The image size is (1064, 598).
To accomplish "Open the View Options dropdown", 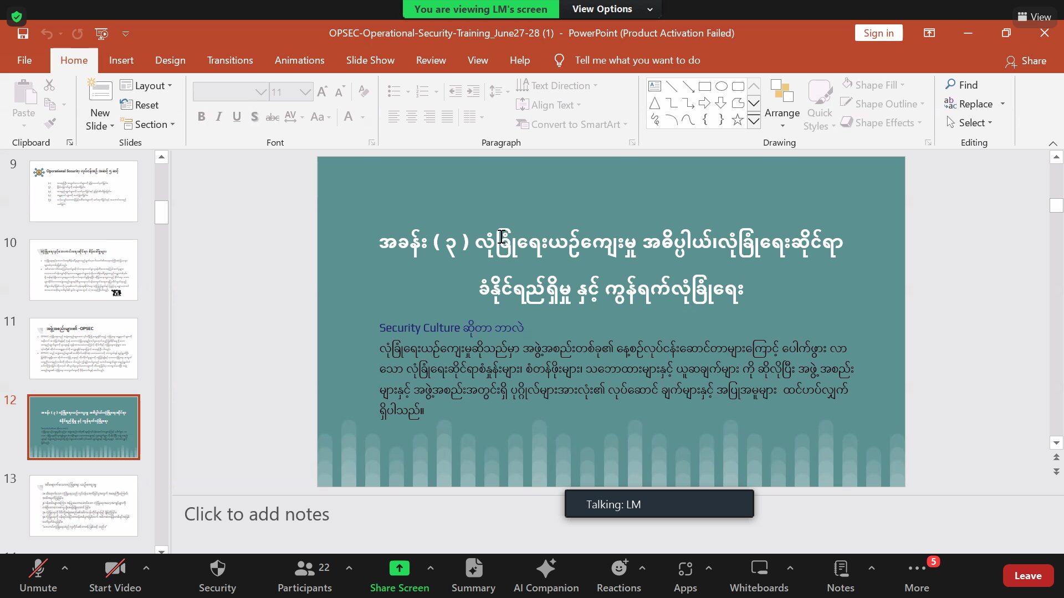I will pyautogui.click(x=610, y=9).
